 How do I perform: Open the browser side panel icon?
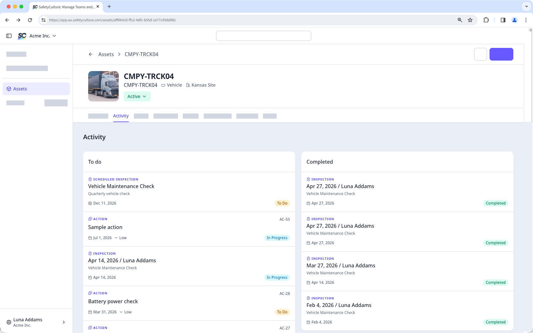[503, 20]
